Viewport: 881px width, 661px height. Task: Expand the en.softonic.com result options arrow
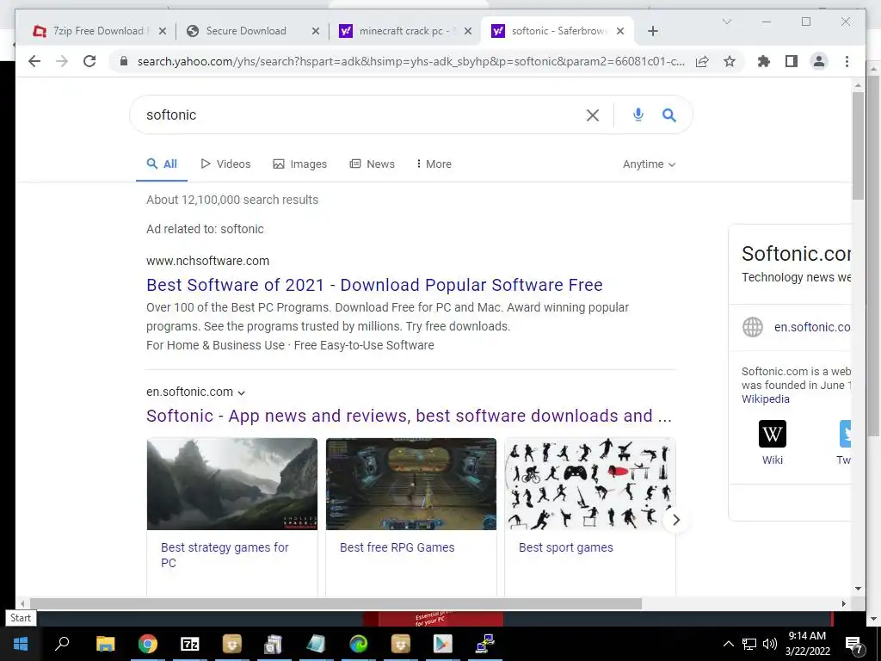[x=241, y=392]
